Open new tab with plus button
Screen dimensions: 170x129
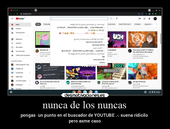[x=36, y=10]
